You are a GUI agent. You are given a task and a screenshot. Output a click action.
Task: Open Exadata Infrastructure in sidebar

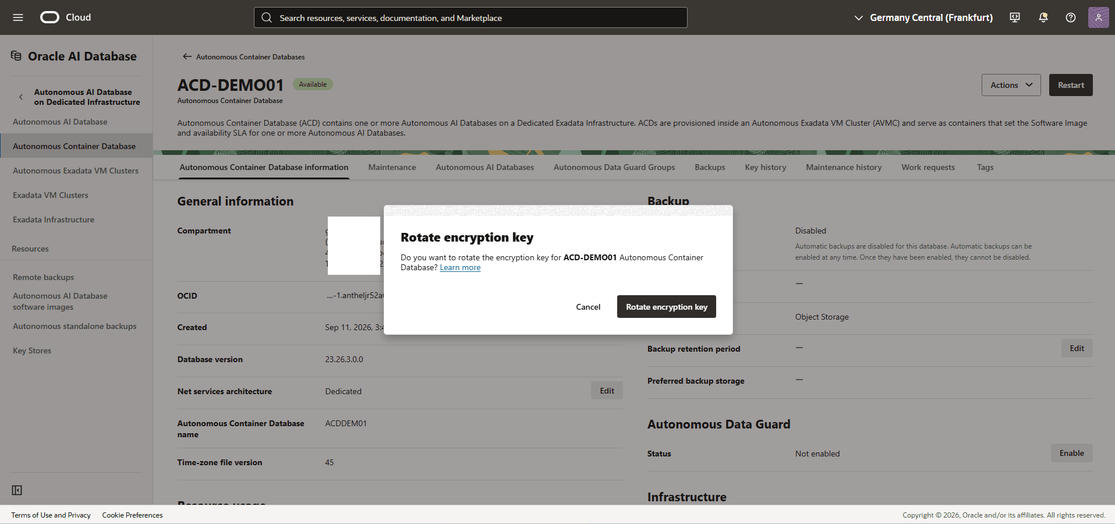[x=54, y=219]
